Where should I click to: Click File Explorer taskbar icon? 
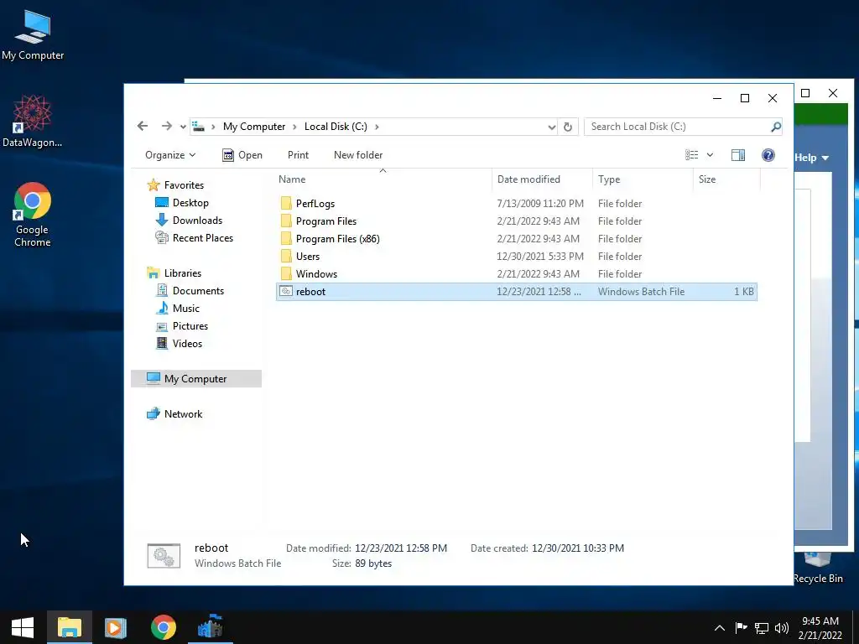click(70, 627)
